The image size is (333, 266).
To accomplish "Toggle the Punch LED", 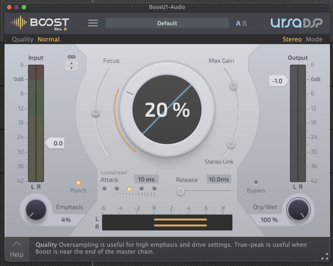I will coord(78,182).
